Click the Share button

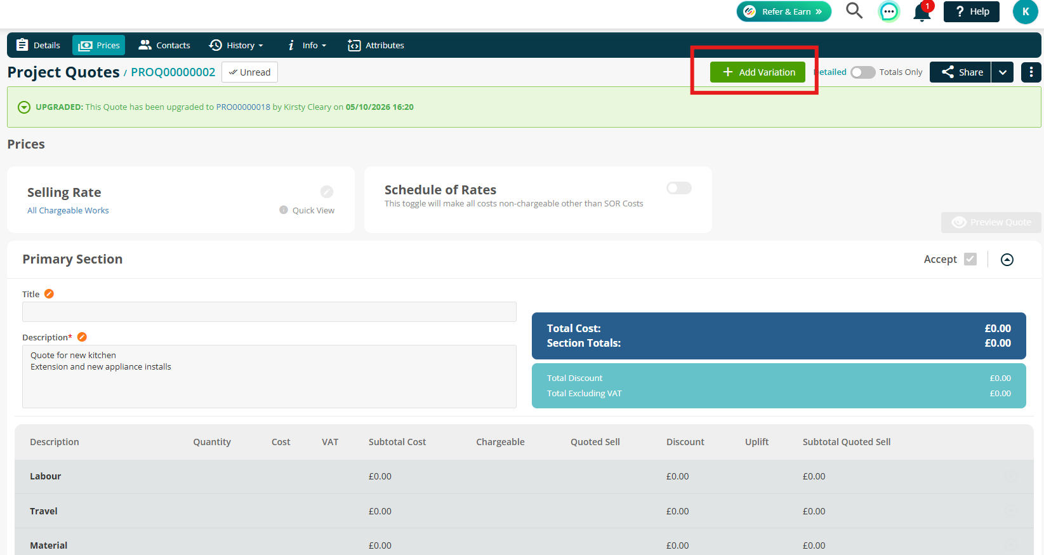tap(960, 72)
